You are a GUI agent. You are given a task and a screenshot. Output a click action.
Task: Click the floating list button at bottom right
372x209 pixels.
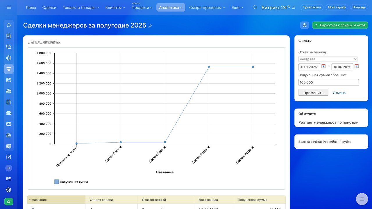point(362,199)
